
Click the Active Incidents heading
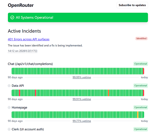(24, 31)
